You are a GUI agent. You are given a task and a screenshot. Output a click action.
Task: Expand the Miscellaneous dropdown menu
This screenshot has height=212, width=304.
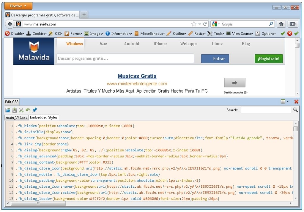[x=149, y=34]
